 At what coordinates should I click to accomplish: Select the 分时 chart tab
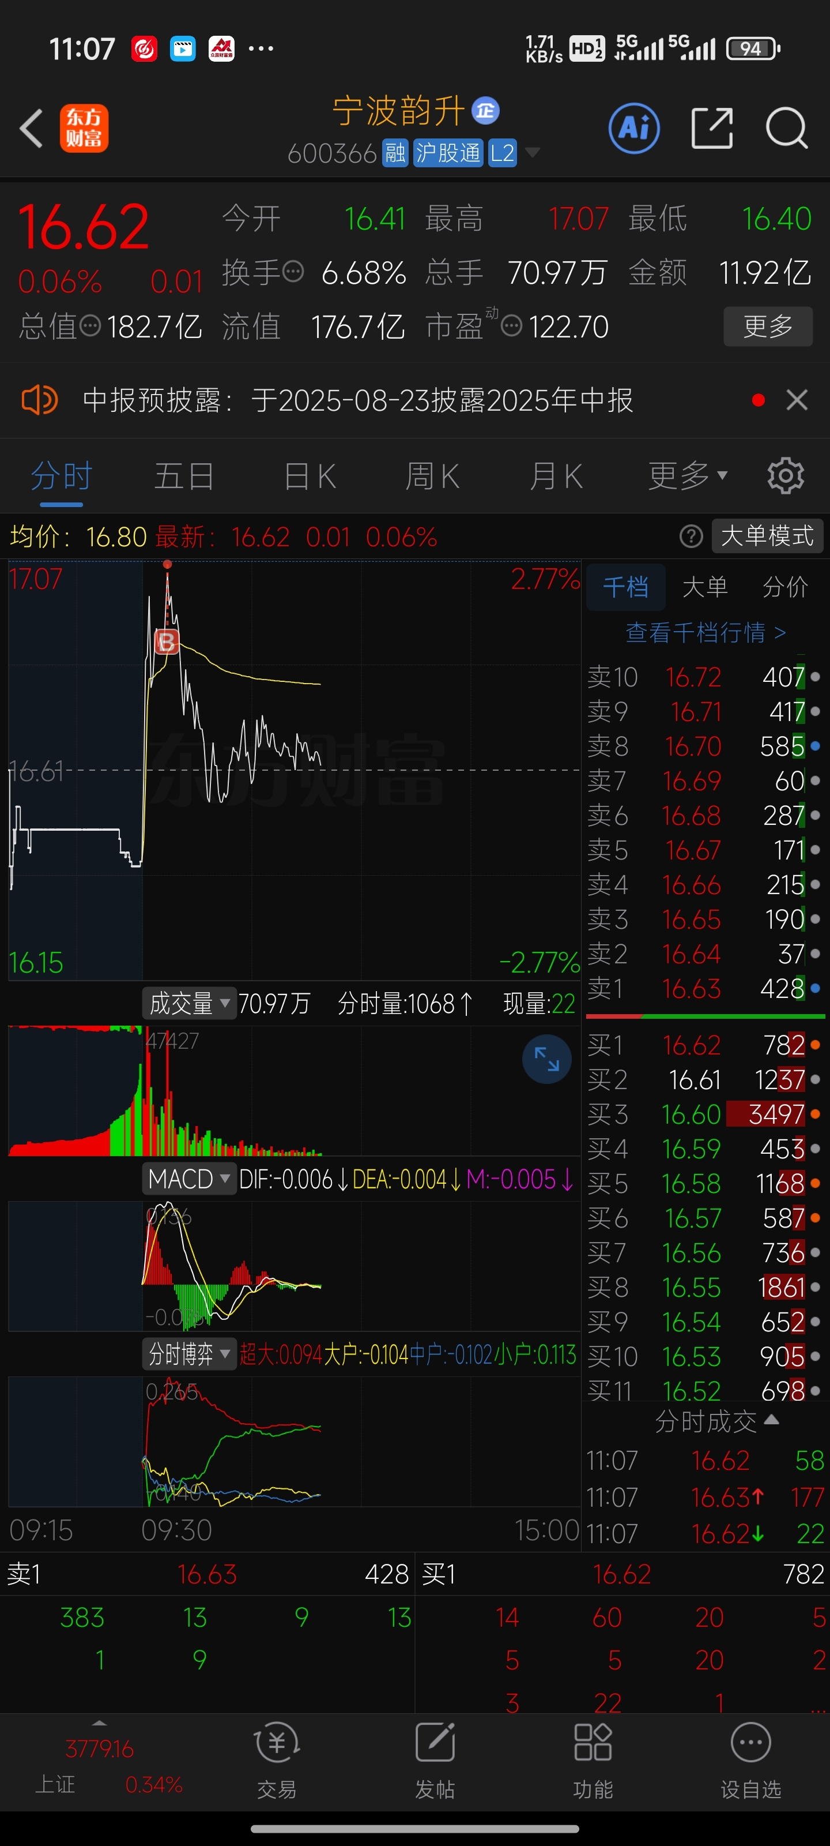62,476
